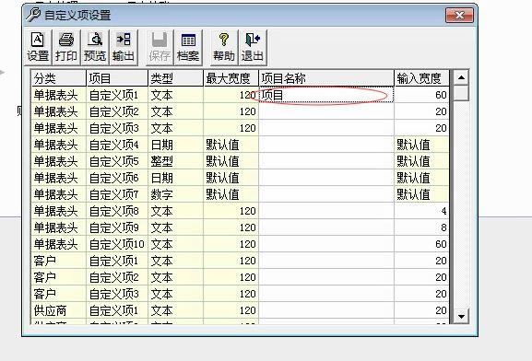Select the 客户 自定义项3 cell
This screenshot has width=532, height=361.
tap(117, 294)
